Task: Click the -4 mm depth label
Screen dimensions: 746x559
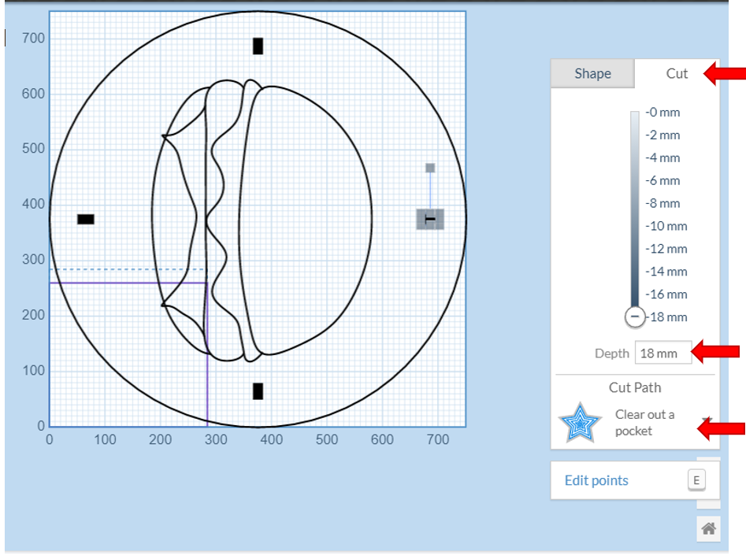Action: pyautogui.click(x=662, y=157)
